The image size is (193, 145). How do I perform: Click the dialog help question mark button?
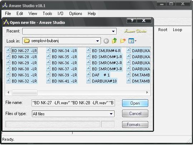132,20
